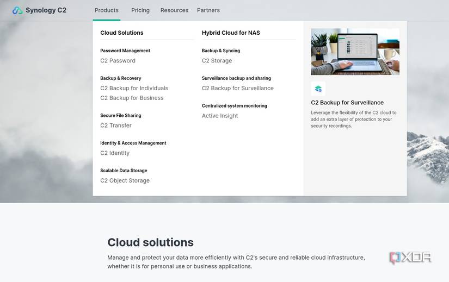
Task: Click the Synology C2 cloud logo icon
Action: [17, 10]
